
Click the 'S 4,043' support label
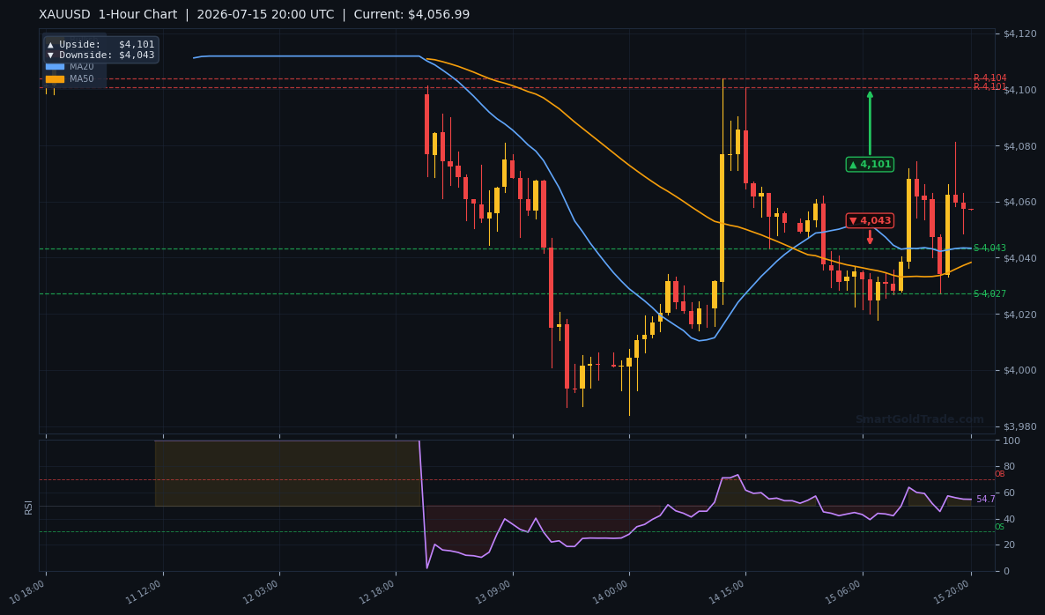point(989,248)
